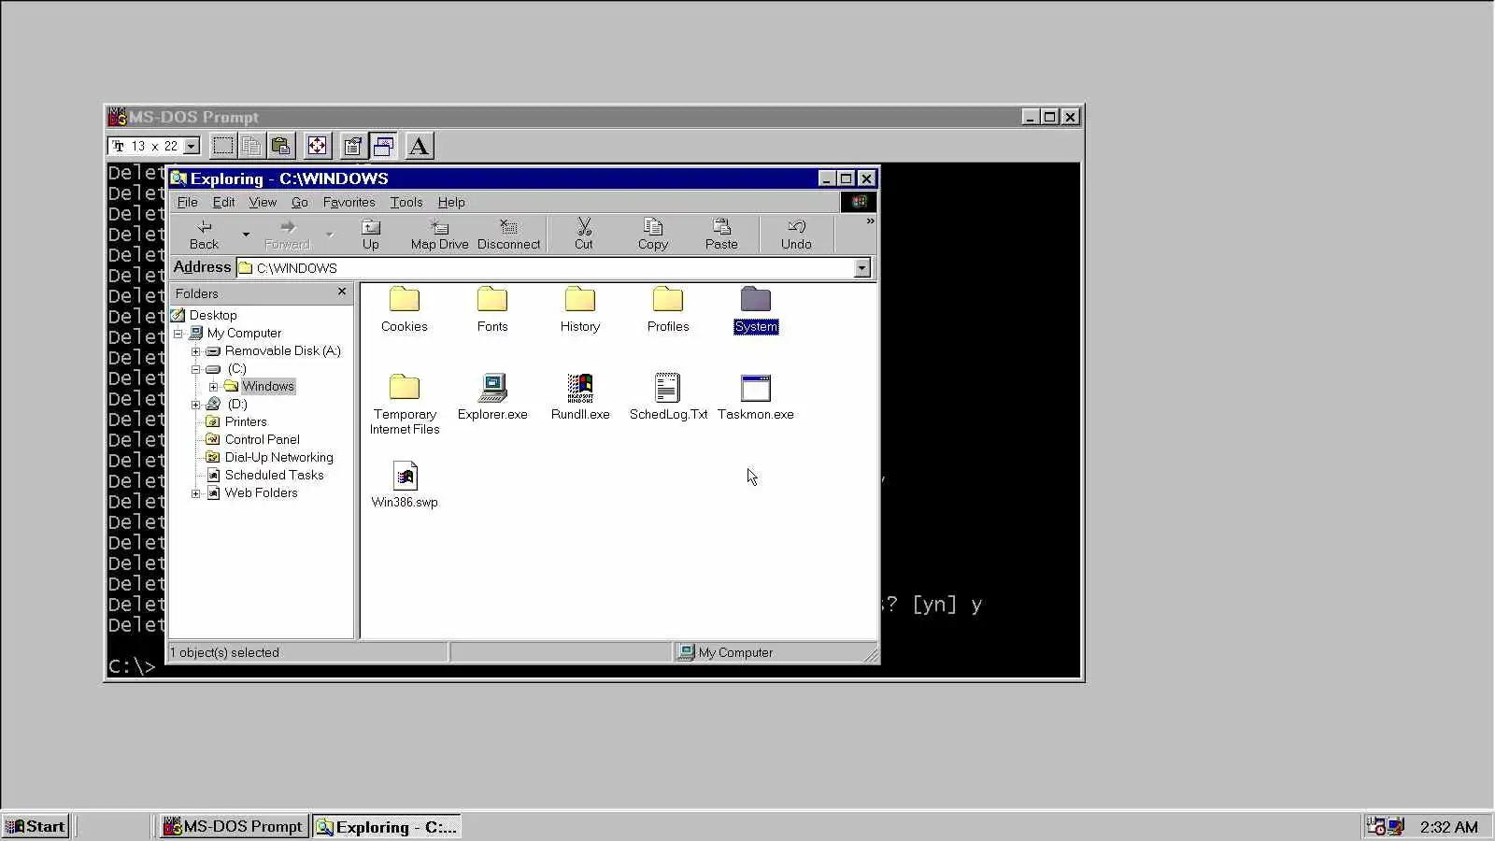Click the 2:32 AM clock in the tray
This screenshot has height=841, width=1495.
pos(1448,827)
